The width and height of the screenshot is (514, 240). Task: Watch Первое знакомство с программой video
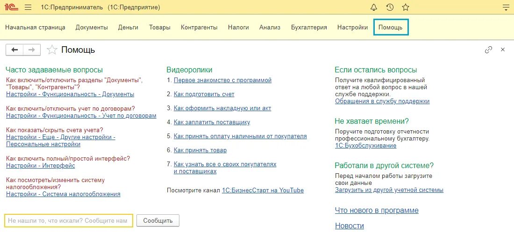(x=222, y=80)
